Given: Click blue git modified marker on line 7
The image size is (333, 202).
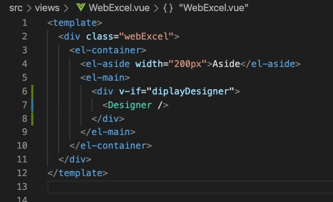Looking at the screenshot, I should pyautogui.click(x=32, y=105).
